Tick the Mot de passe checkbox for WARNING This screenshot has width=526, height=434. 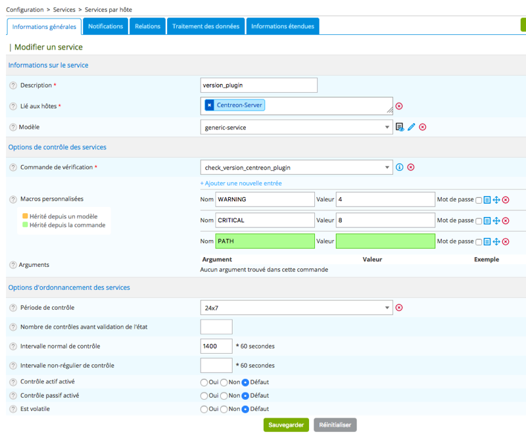click(479, 200)
